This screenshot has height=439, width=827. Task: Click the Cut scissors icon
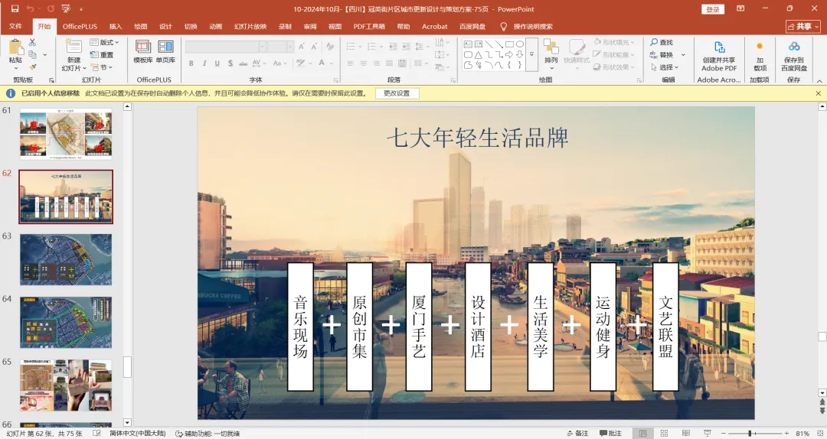coord(32,42)
